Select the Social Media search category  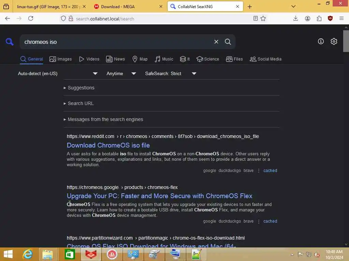(x=265, y=59)
